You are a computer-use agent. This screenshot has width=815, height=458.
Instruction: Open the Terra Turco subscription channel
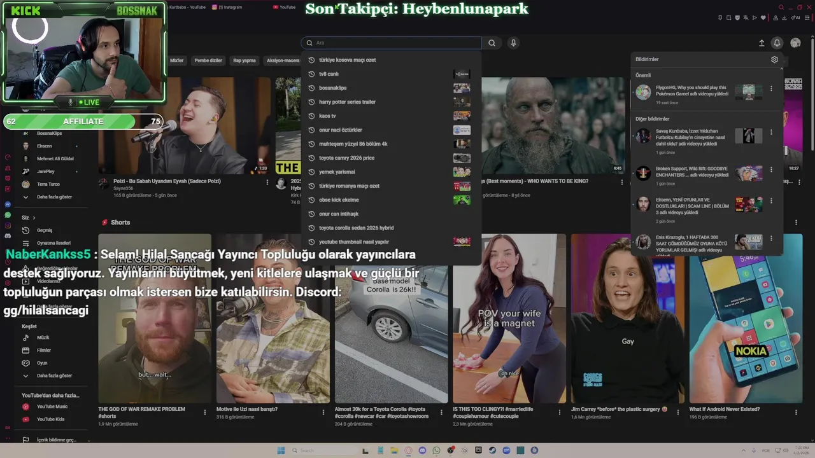(48, 184)
